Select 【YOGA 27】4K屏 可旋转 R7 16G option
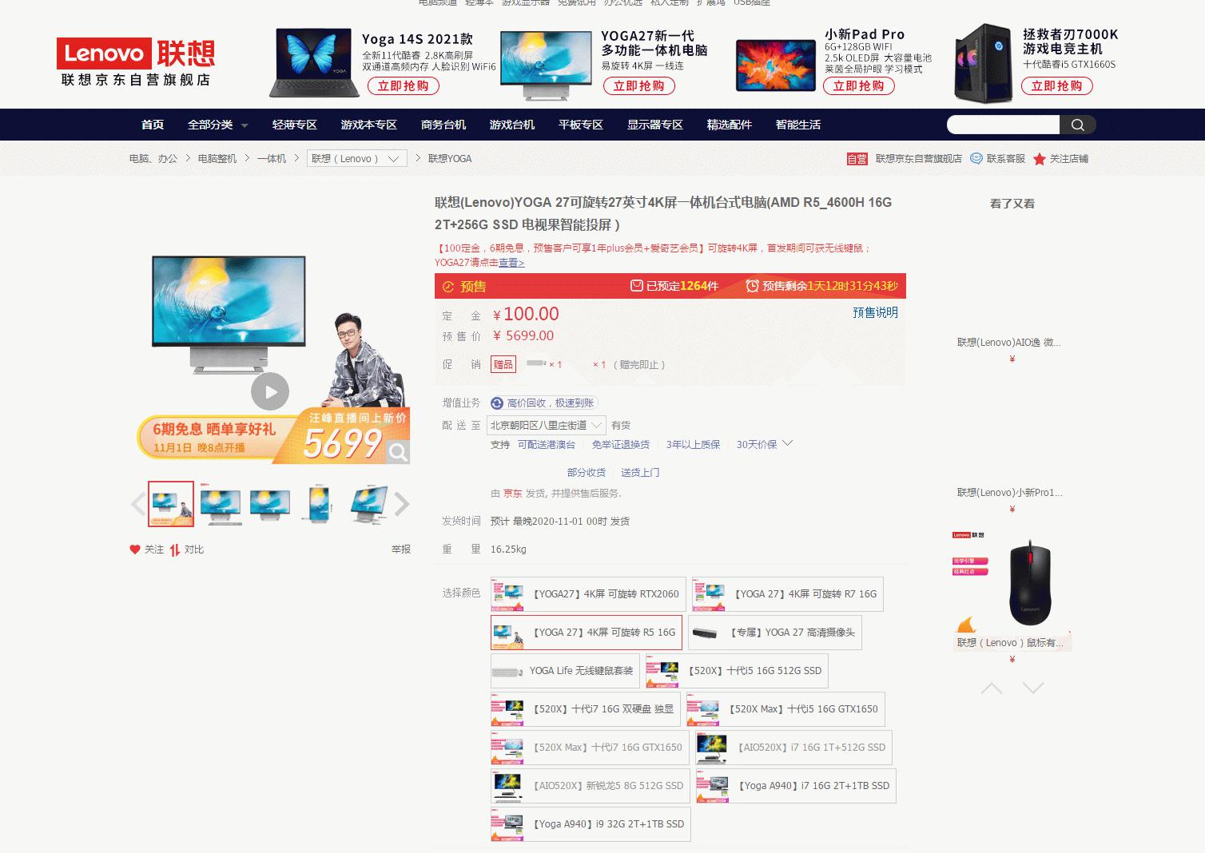1205x853 pixels. (x=788, y=594)
